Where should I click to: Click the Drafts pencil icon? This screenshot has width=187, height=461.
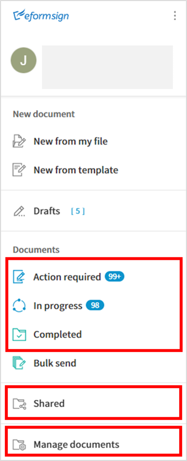point(19,211)
